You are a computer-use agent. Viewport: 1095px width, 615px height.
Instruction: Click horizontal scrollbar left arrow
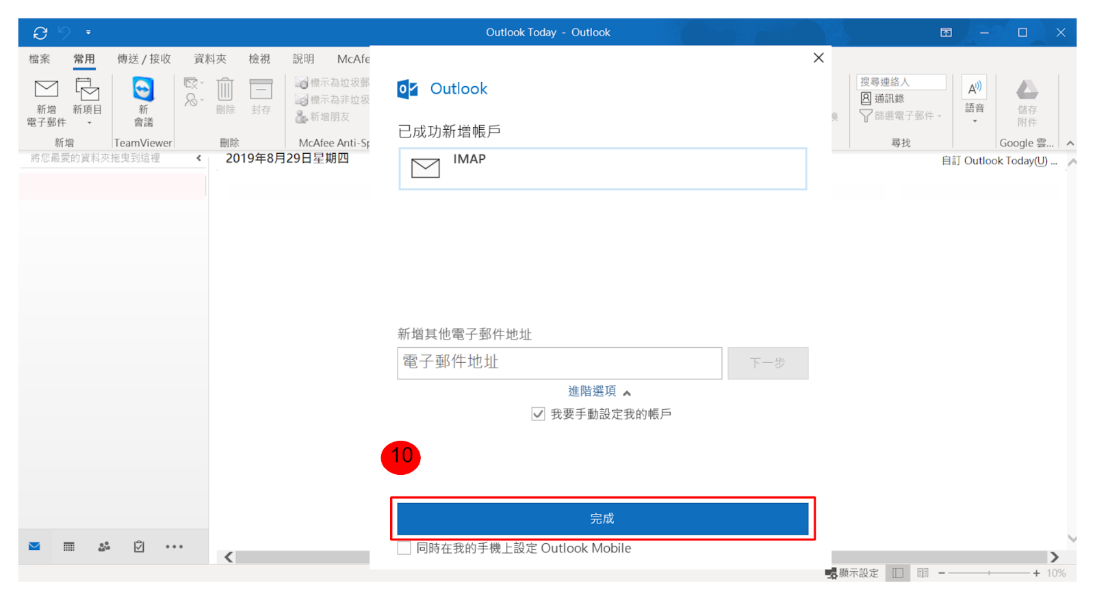[x=229, y=557]
